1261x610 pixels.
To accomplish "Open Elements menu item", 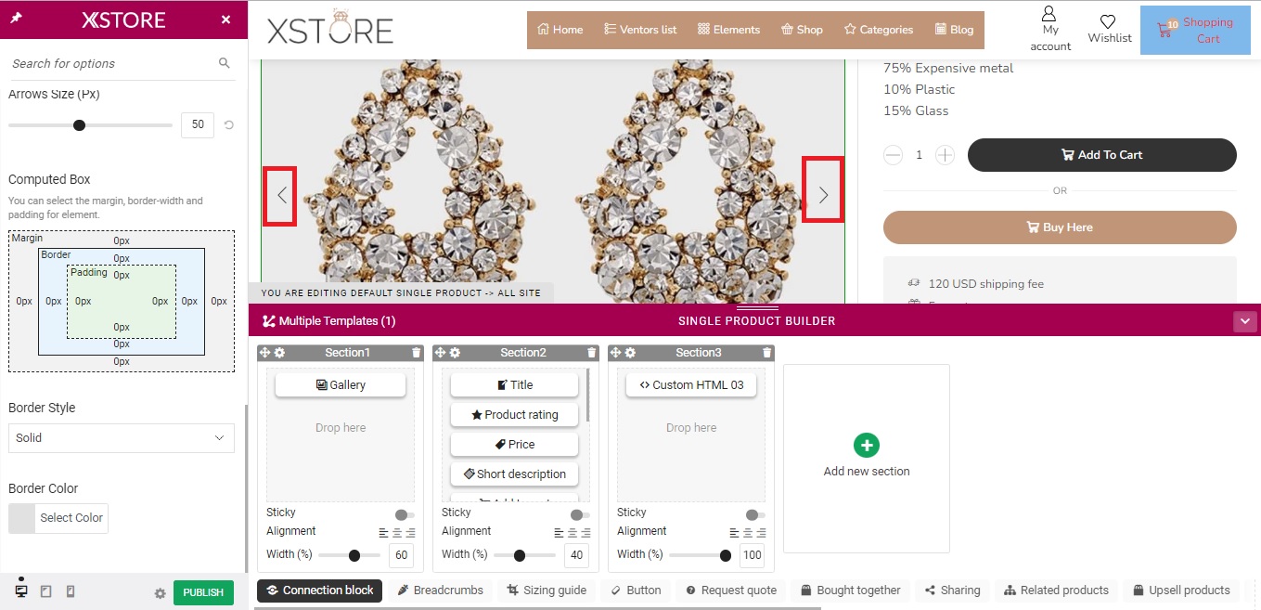I will pos(728,30).
